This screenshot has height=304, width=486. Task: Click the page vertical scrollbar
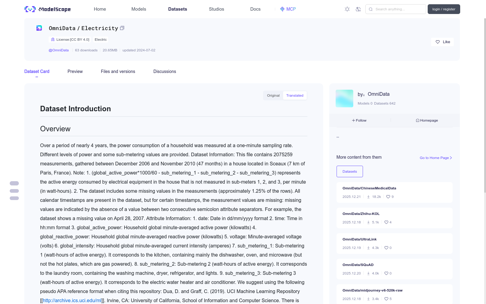[x=485, y=105]
